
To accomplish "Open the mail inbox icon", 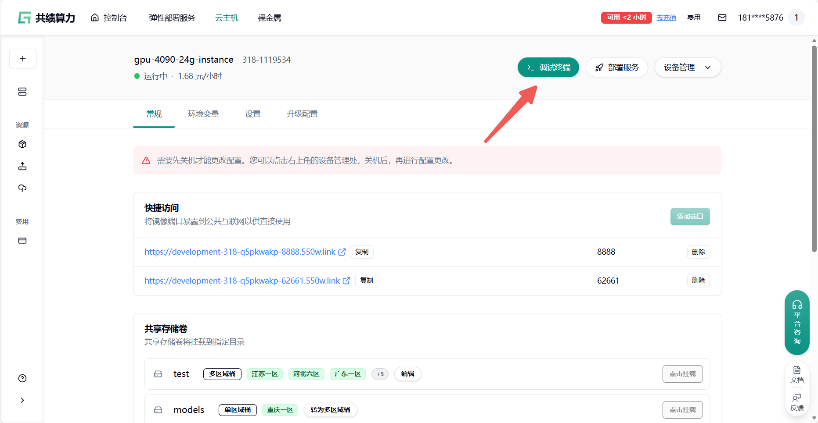I will pos(722,18).
